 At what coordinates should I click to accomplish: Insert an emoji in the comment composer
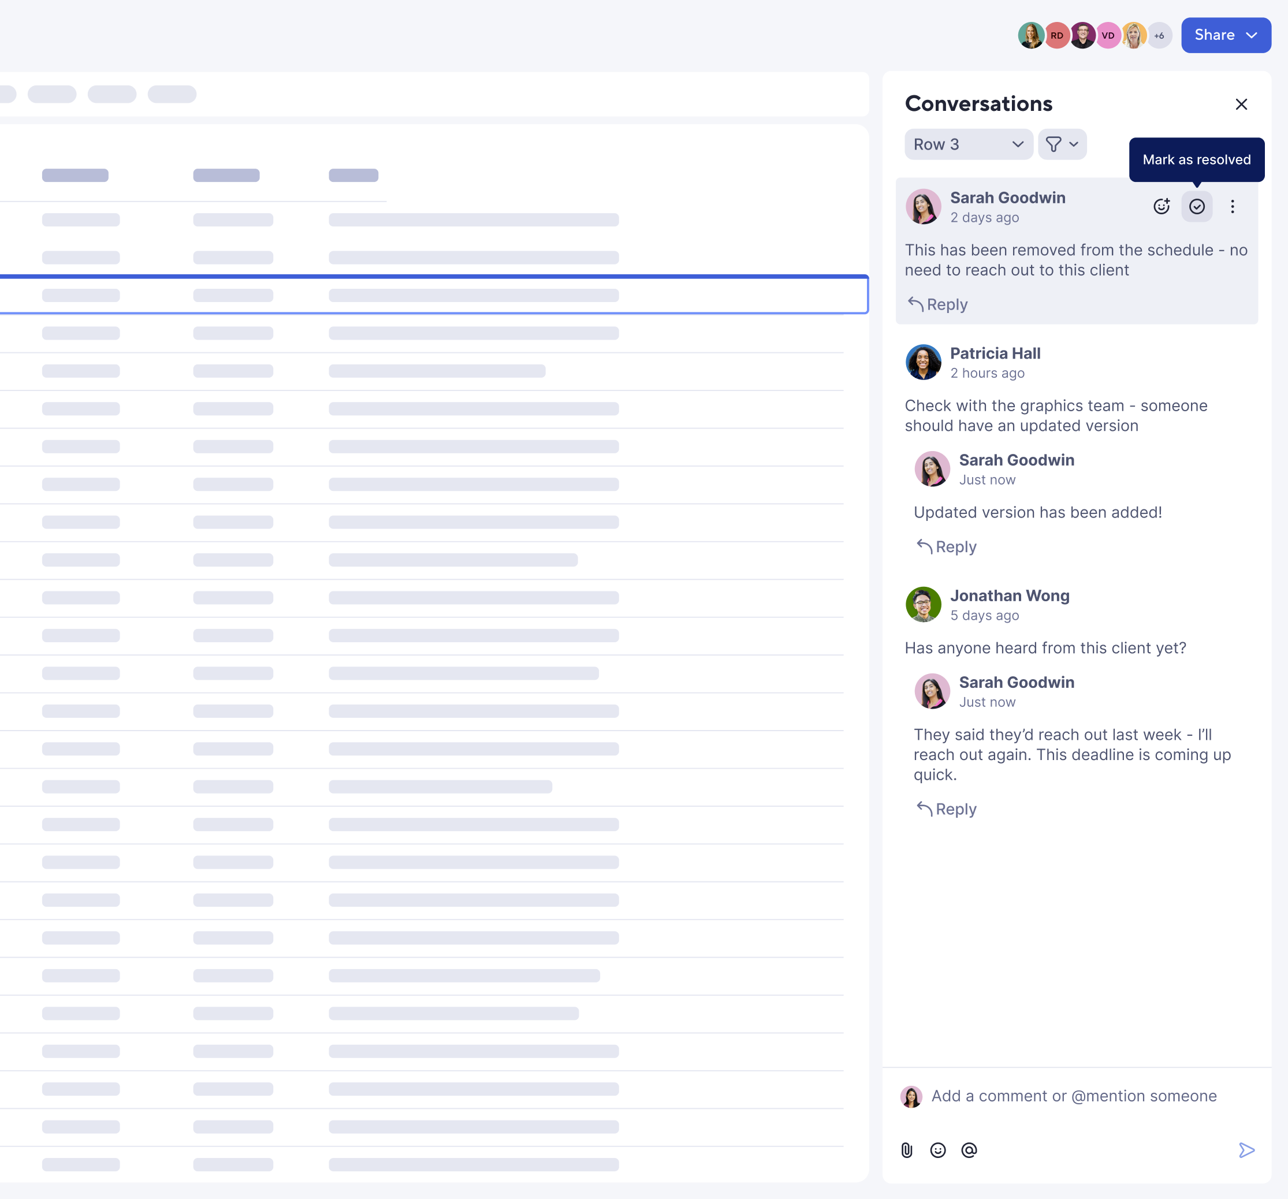pos(937,1150)
